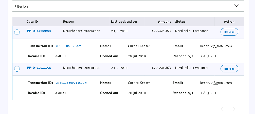Sort by Case ID column header
Image resolution: width=255 pixels, height=114 pixels.
coord(32,22)
